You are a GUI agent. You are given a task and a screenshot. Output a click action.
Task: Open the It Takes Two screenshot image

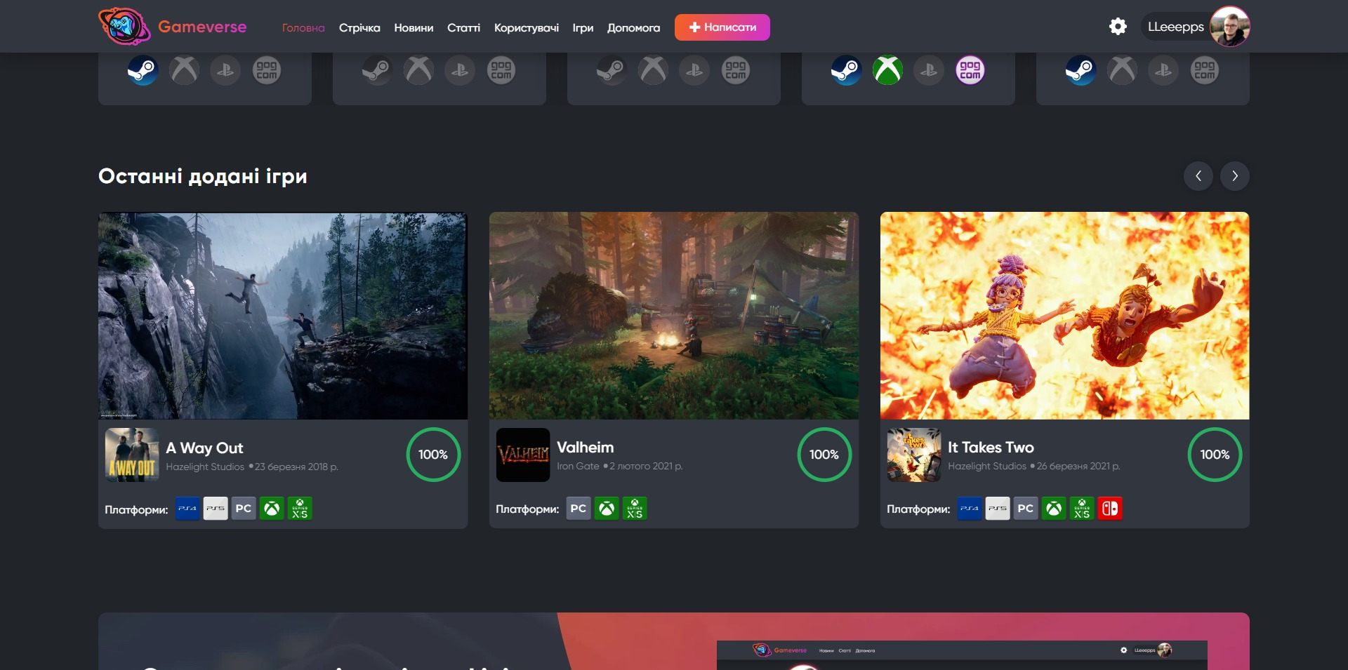pos(1065,316)
